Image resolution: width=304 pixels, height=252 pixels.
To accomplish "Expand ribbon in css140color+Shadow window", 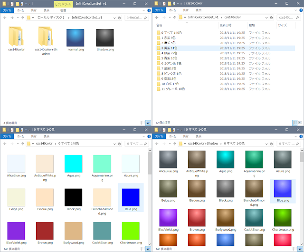I will pos(295,136).
